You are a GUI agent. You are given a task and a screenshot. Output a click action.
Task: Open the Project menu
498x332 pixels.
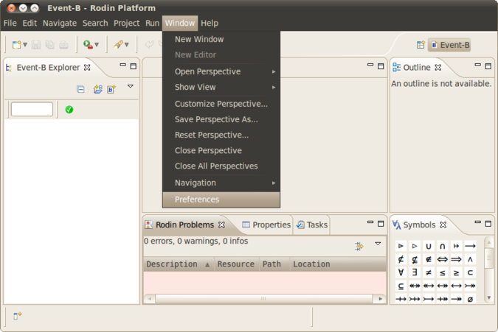point(126,23)
